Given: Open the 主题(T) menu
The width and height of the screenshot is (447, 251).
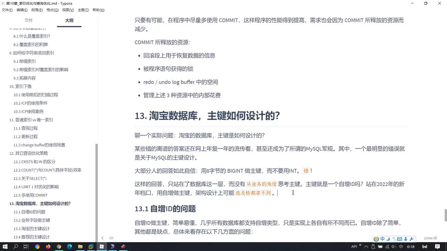Looking at the screenshot, I should (x=83, y=10).
